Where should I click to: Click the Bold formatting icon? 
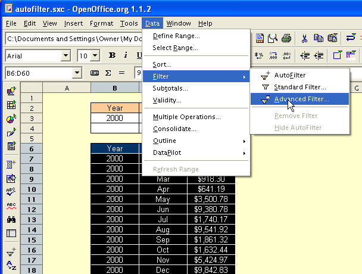[x=112, y=55]
